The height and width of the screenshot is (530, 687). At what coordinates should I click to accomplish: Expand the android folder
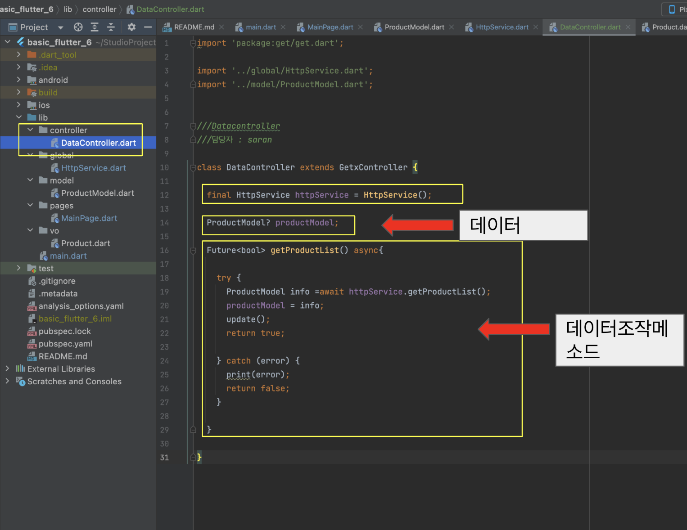[18, 80]
